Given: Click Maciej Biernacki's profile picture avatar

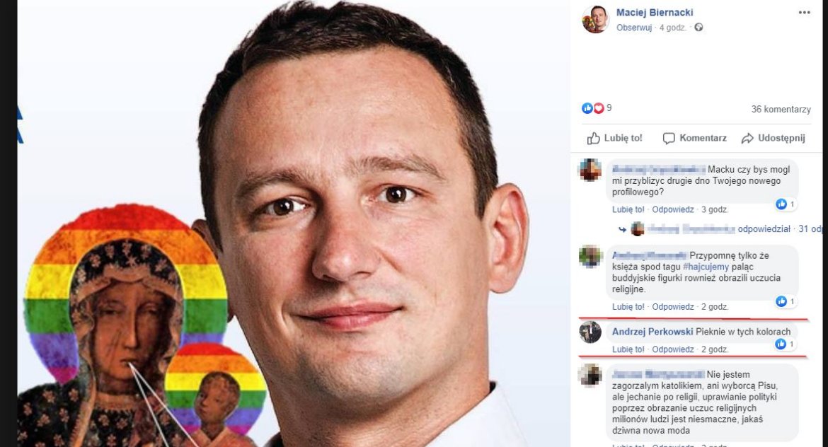Looking at the screenshot, I should [x=594, y=20].
